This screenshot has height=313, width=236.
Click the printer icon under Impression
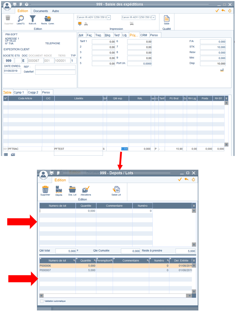click(x=86, y=24)
